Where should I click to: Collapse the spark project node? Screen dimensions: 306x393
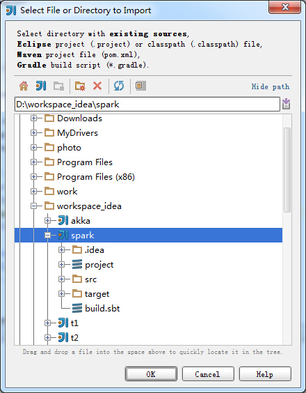tap(47, 235)
